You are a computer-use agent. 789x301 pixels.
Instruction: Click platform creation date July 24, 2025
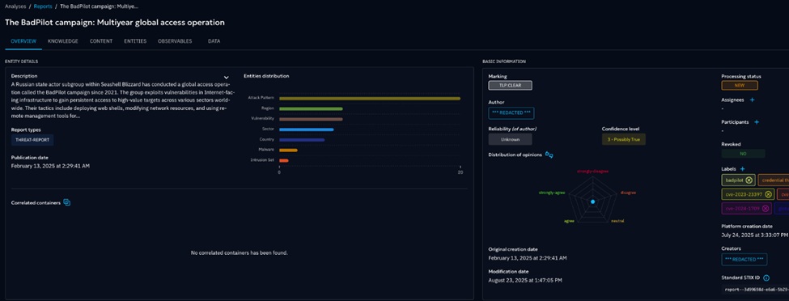[755, 235]
